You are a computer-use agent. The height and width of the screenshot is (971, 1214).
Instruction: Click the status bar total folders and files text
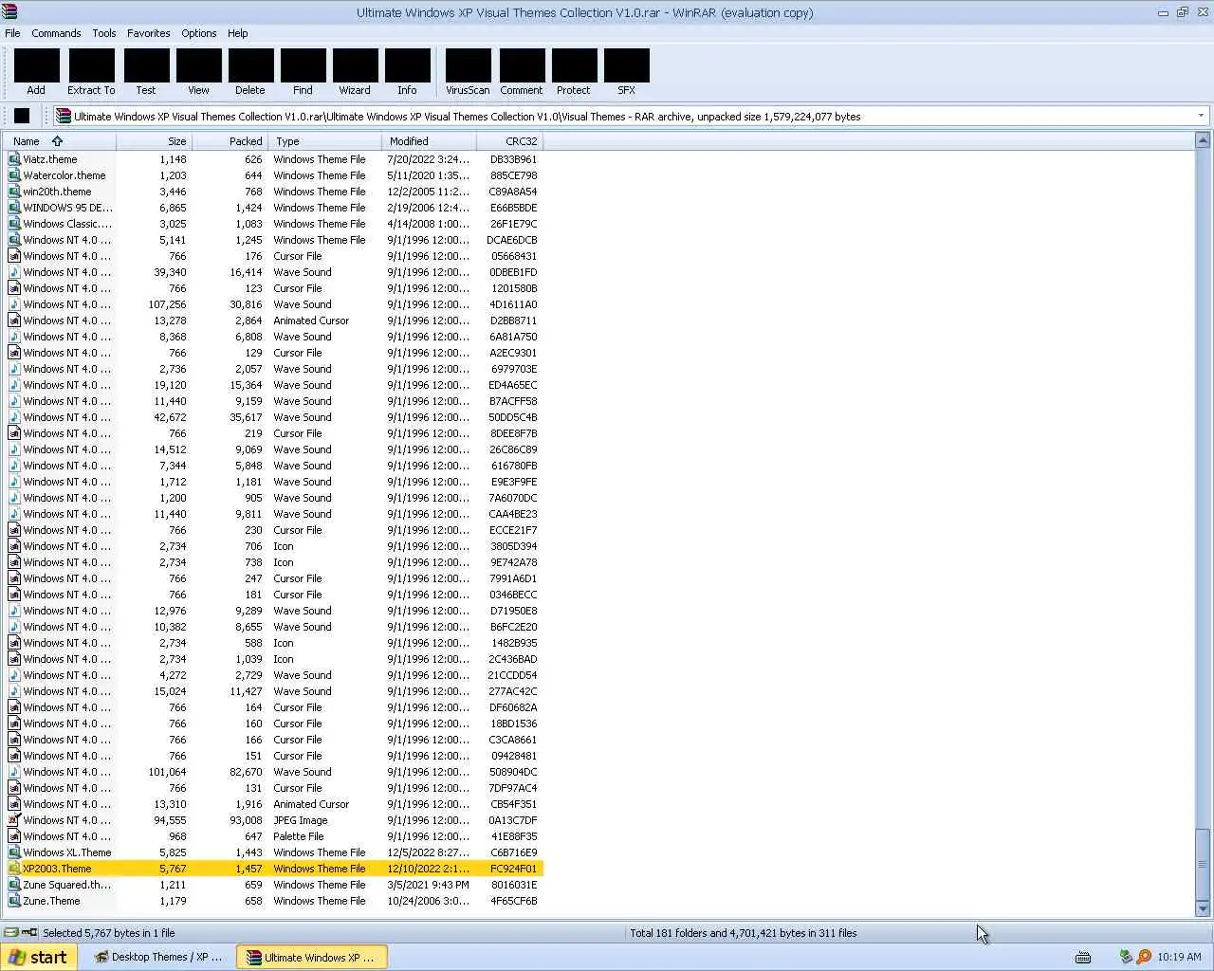click(x=743, y=933)
